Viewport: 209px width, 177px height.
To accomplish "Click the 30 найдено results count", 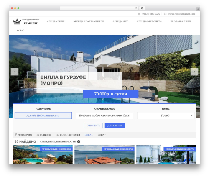I will [x=25, y=141].
